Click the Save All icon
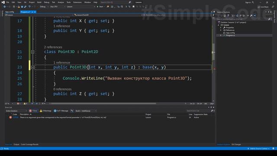Viewport: 277px width, 156px height. point(25,7)
